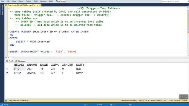The image size is (189, 106).
Task: Click the SAGE column header
Action: point(44,65)
